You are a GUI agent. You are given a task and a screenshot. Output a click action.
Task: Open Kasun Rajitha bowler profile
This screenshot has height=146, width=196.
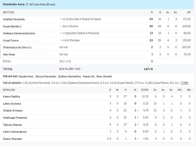(x=11, y=97)
